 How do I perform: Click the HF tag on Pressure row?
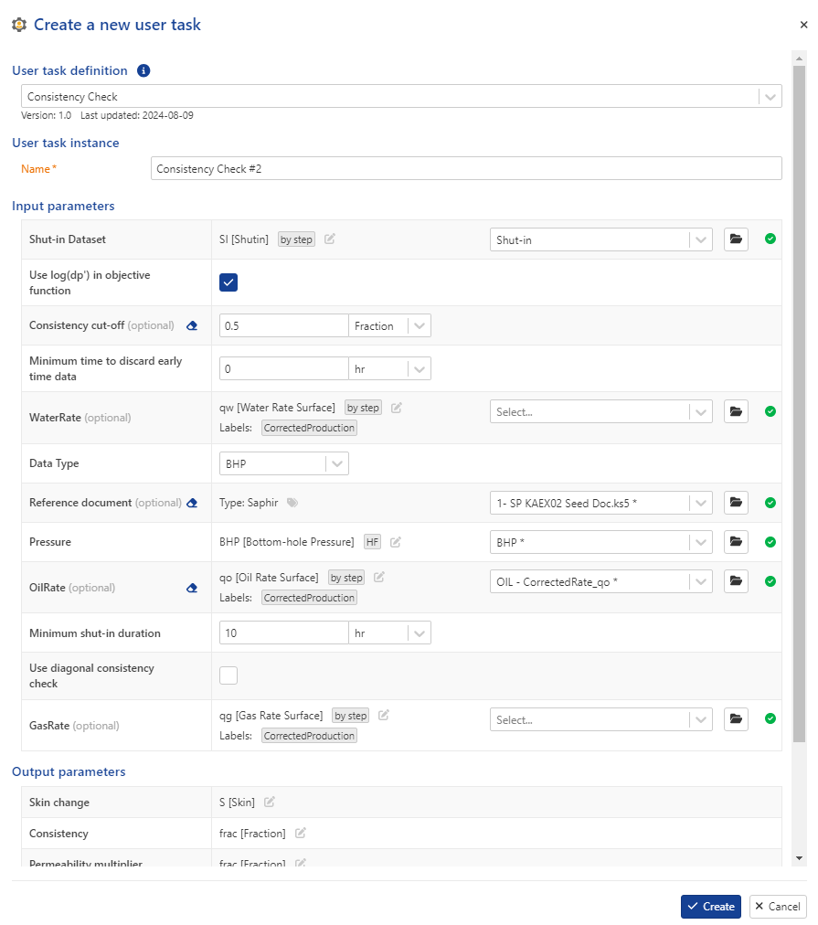click(x=372, y=541)
